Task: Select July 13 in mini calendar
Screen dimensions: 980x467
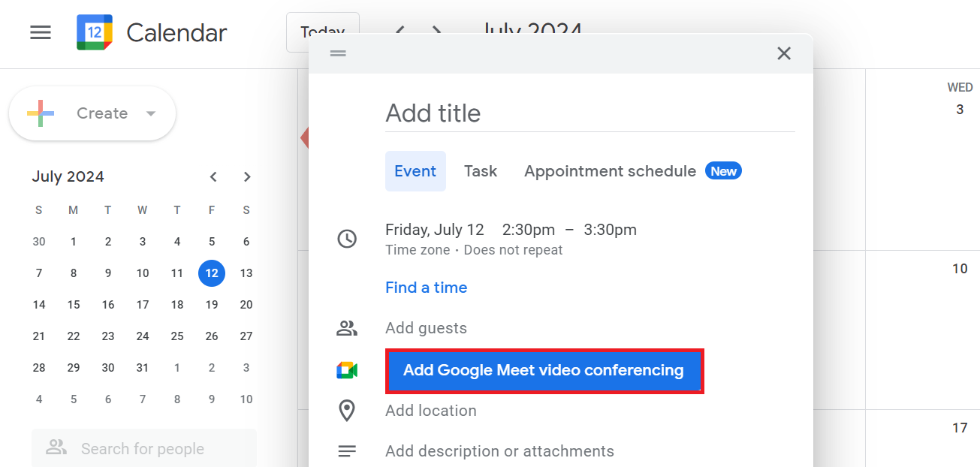Action: 246,273
